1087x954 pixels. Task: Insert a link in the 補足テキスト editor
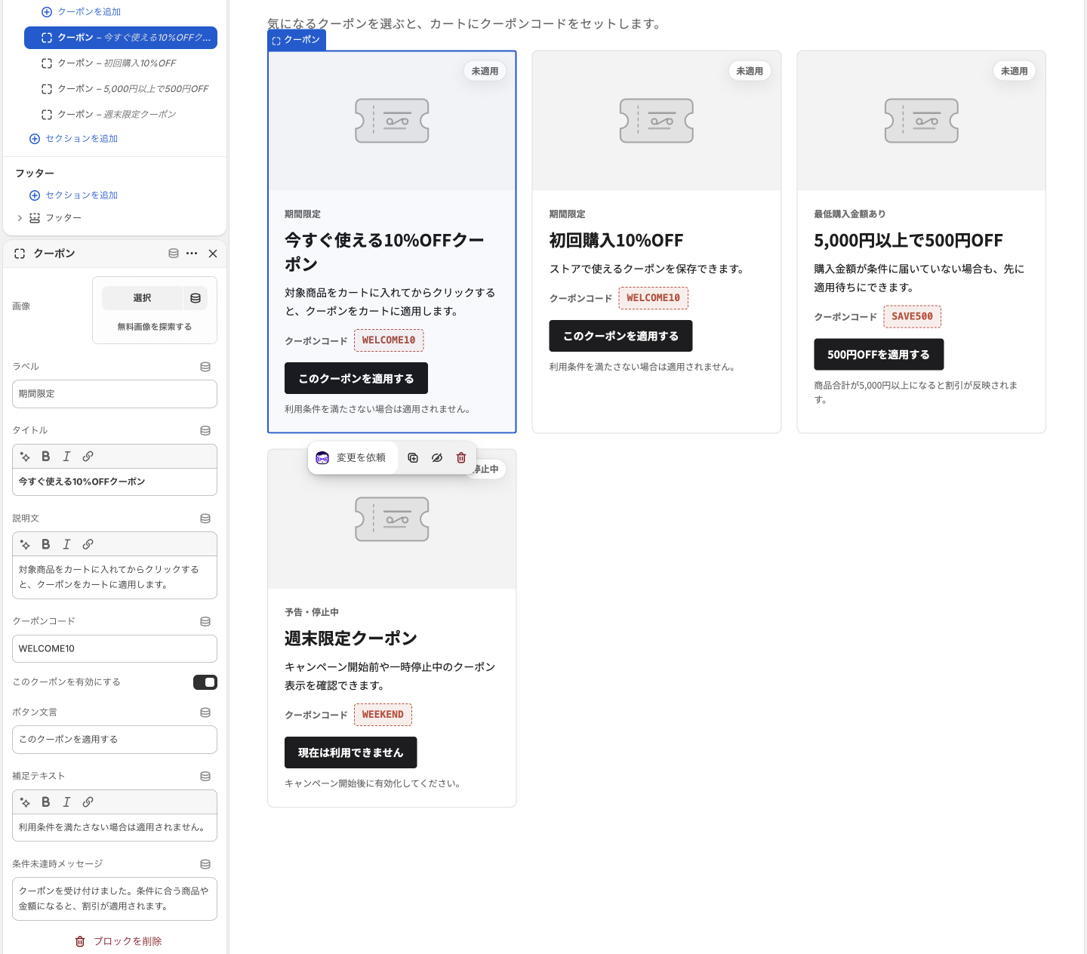pos(88,802)
